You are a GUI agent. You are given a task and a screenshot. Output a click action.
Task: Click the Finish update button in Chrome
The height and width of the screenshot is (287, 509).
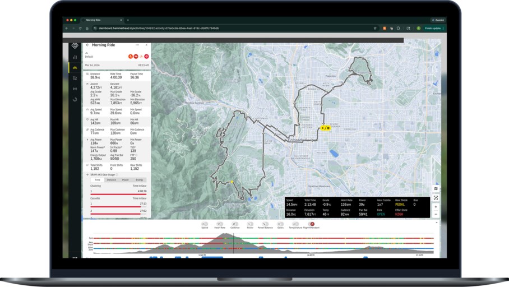pos(432,28)
